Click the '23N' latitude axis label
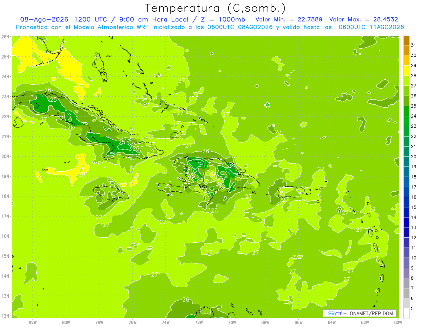 pos(5,96)
